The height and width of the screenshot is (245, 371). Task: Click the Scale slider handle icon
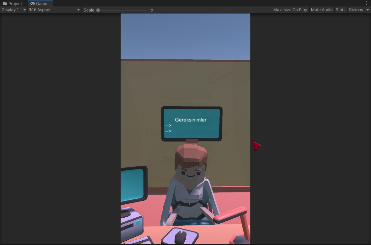(x=98, y=10)
